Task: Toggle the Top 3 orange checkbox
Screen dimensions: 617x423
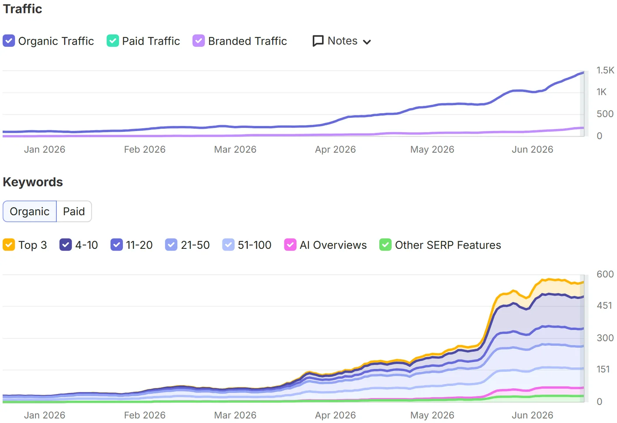Action: click(x=9, y=245)
